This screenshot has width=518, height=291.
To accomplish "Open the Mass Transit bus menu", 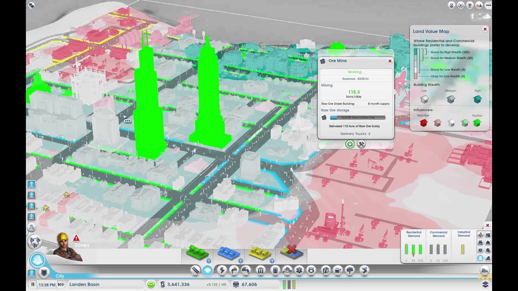I will click(x=338, y=270).
